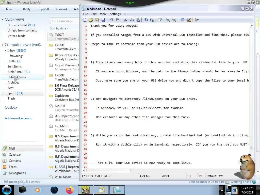Collapse the Inbox folder expander
This screenshot has height=195, width=260.
(x=5, y=51)
